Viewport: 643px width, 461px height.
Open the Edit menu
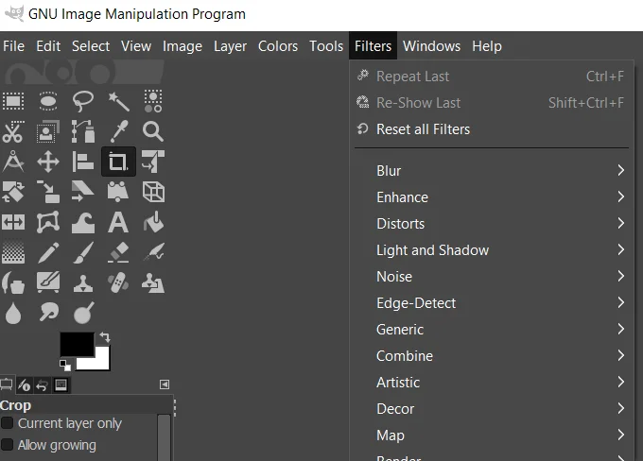pyautogui.click(x=48, y=46)
